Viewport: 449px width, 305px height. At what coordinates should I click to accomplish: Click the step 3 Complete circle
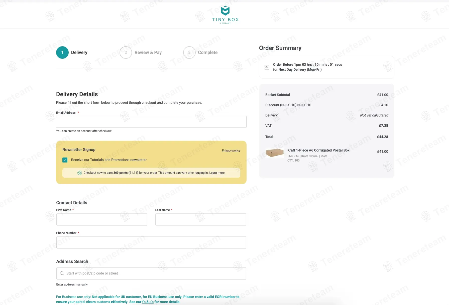click(x=189, y=52)
